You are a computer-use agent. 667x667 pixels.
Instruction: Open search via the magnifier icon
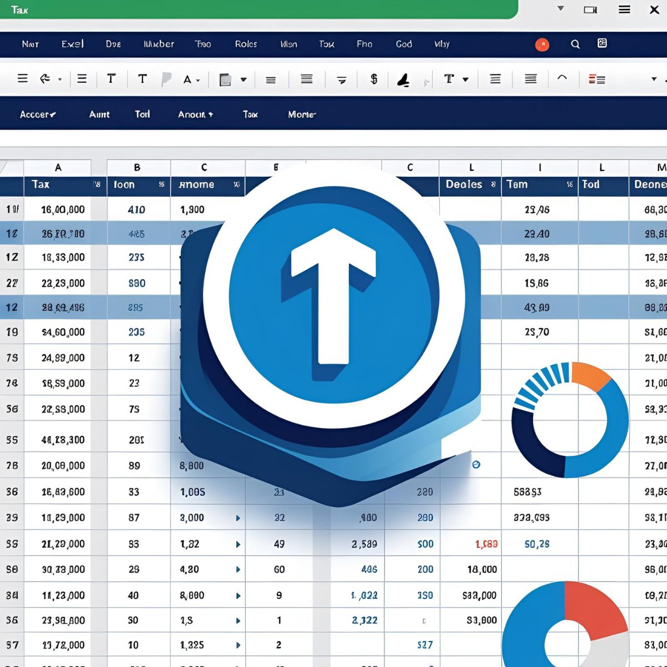575,44
